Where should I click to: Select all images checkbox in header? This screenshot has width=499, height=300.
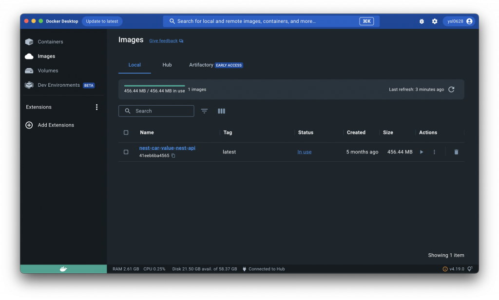126,132
